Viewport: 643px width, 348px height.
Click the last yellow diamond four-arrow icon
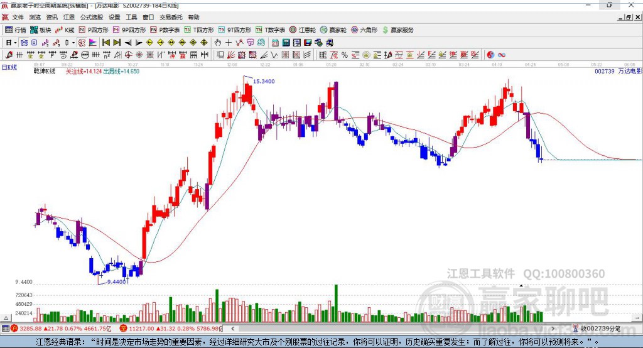(204, 43)
